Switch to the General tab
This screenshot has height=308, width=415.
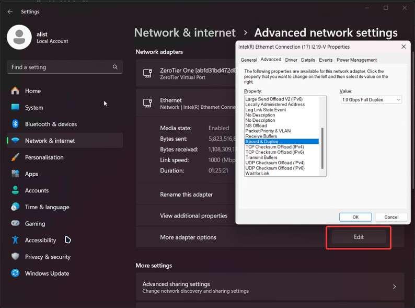tap(248, 60)
